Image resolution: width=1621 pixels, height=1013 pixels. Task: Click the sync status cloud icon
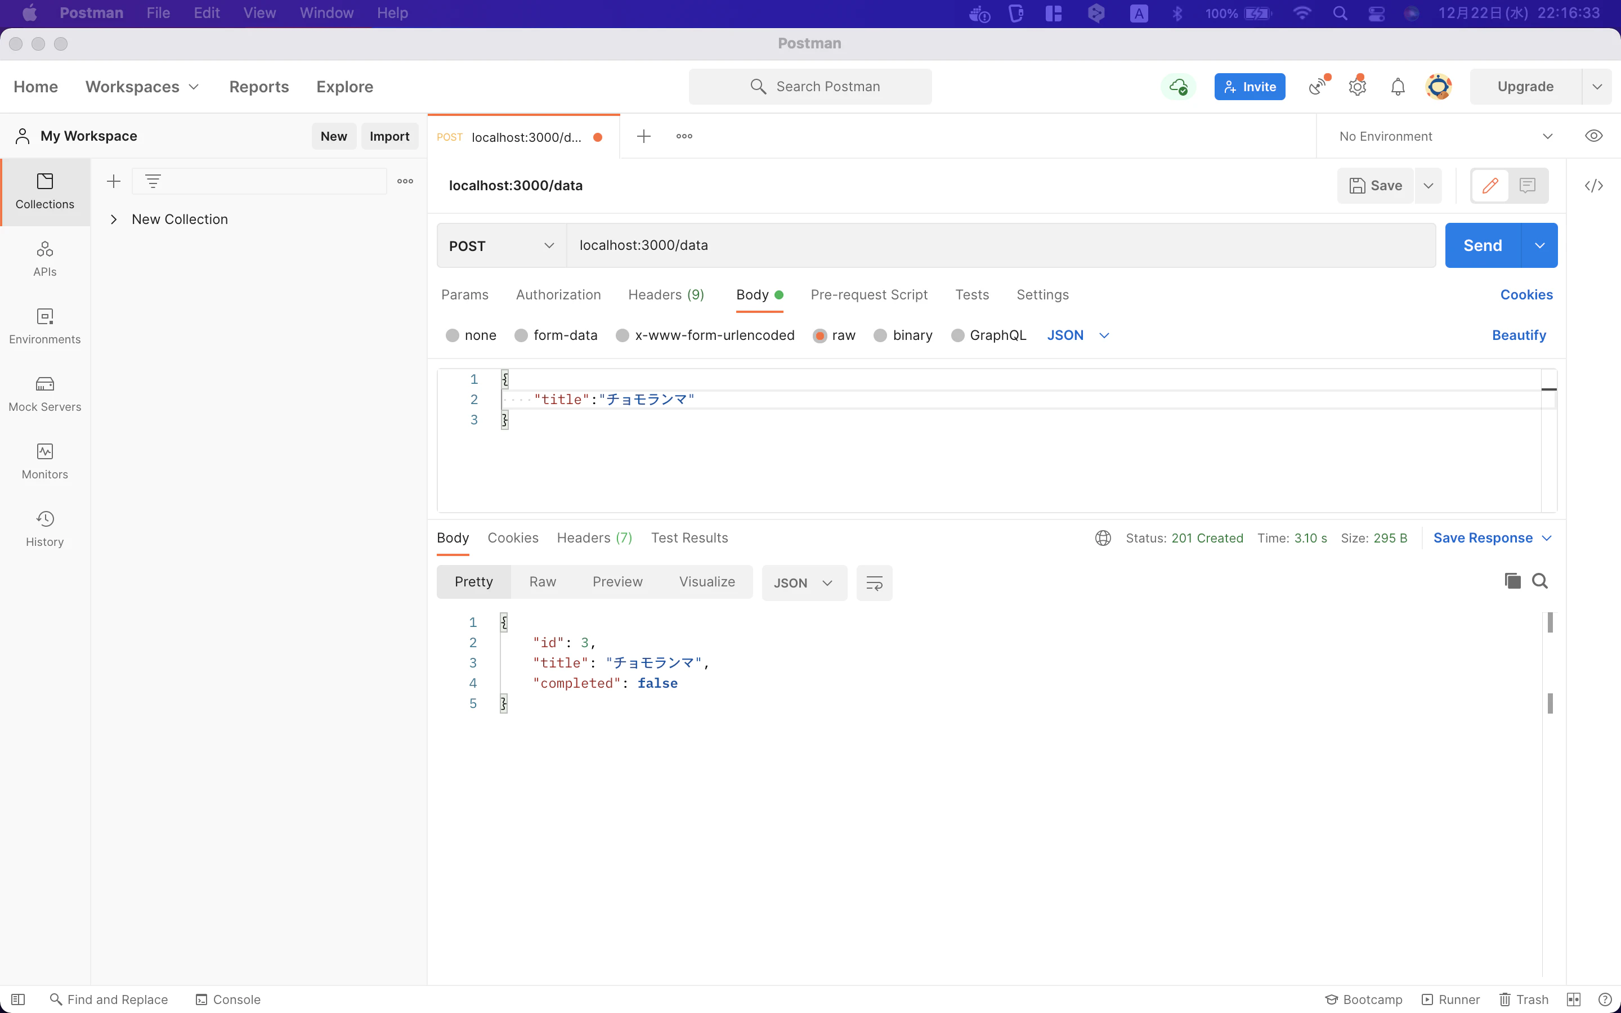click(1178, 87)
